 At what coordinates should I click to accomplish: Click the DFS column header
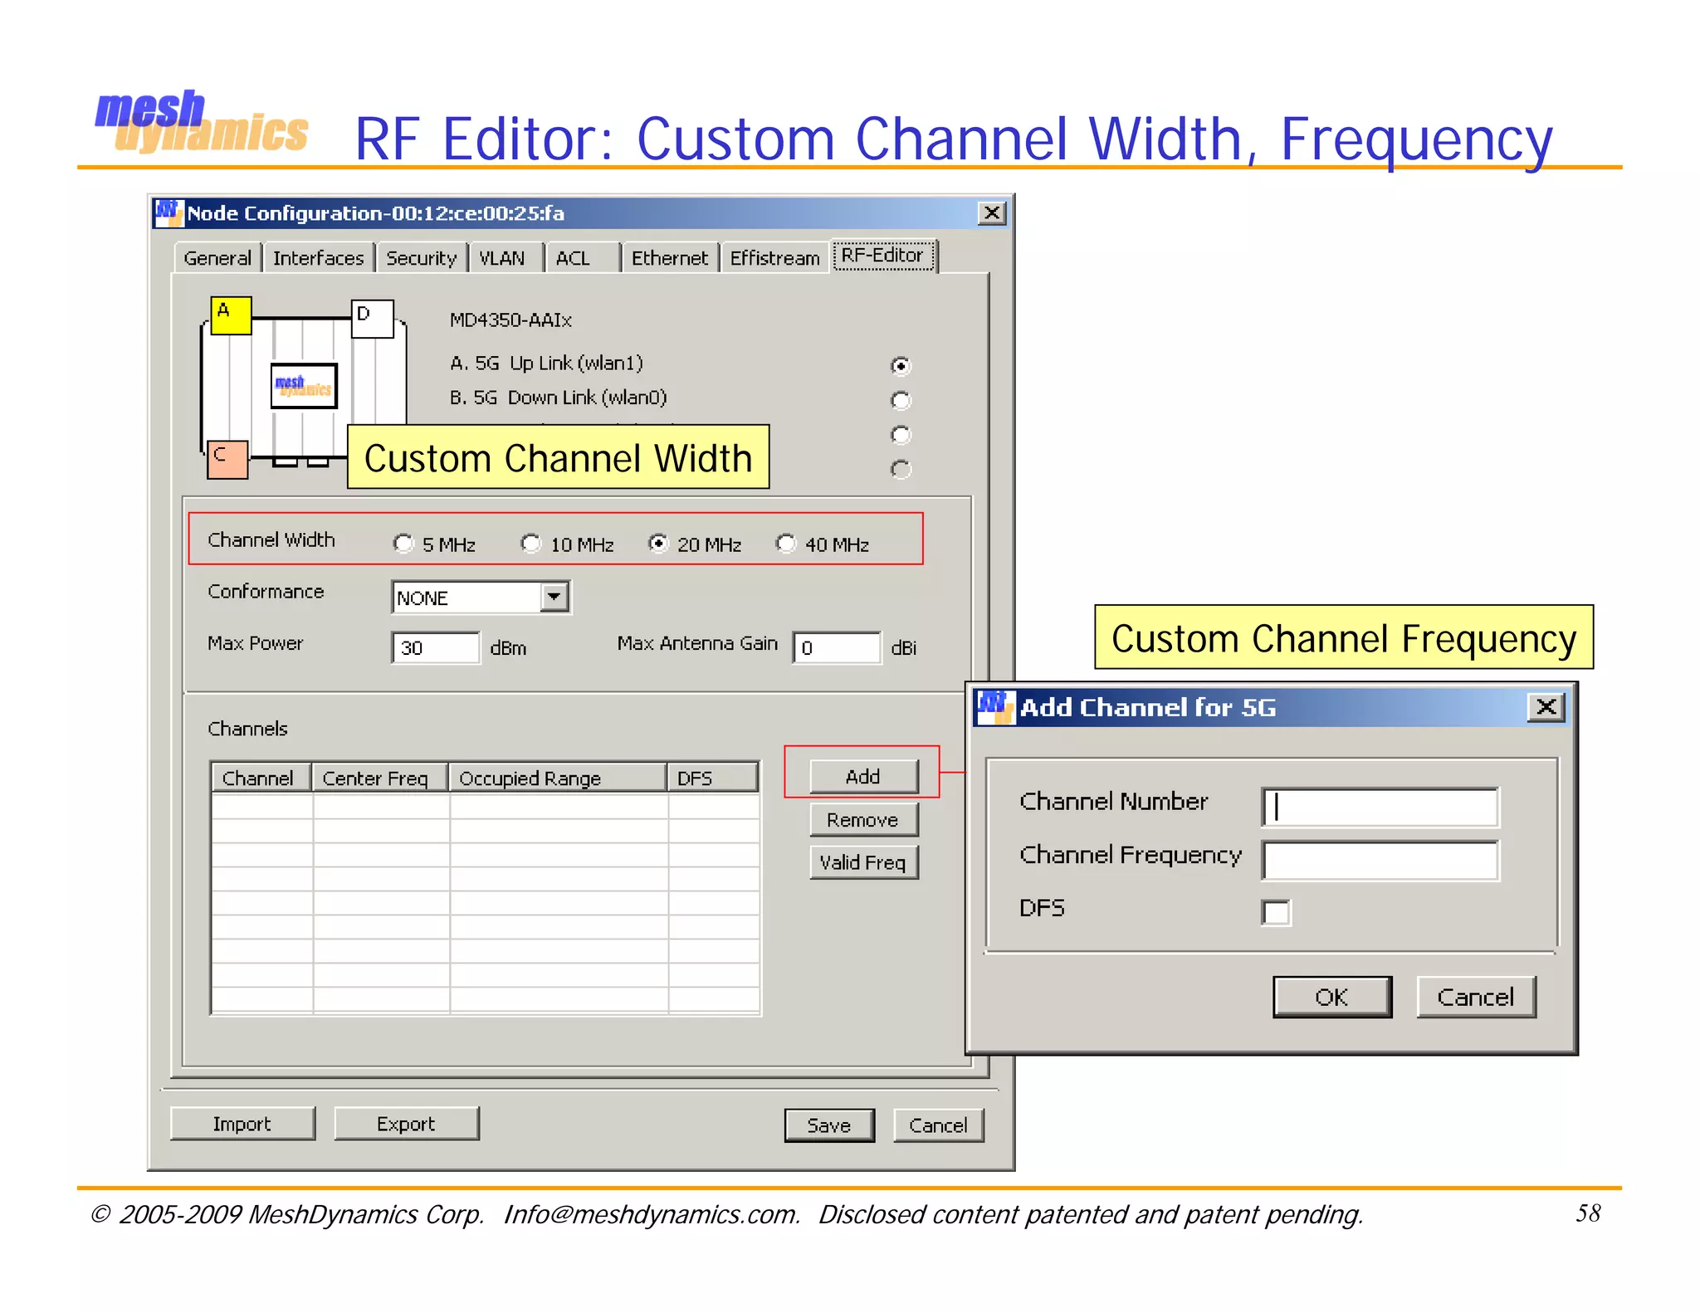point(713,778)
